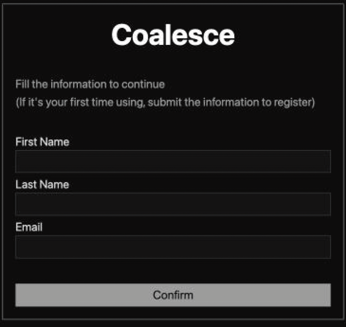Click the first-time registration note text
346x327 pixels.
coord(165,103)
